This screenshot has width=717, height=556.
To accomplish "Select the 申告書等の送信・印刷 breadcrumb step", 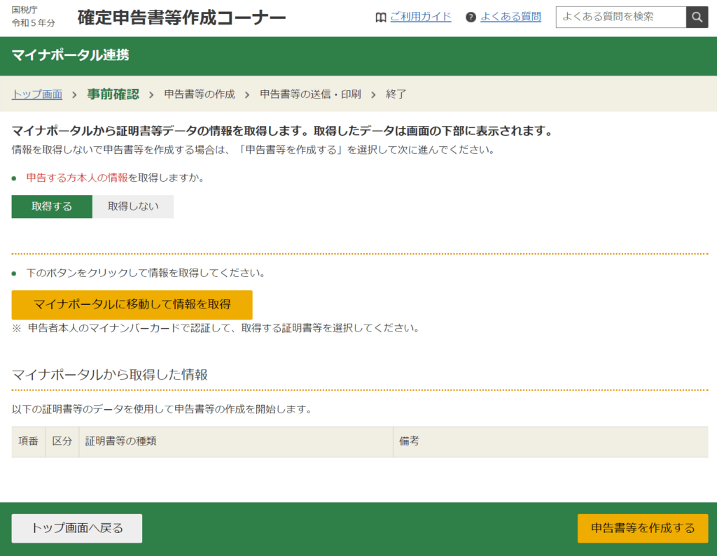I will click(310, 94).
